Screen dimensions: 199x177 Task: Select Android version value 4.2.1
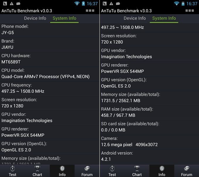click(106, 159)
